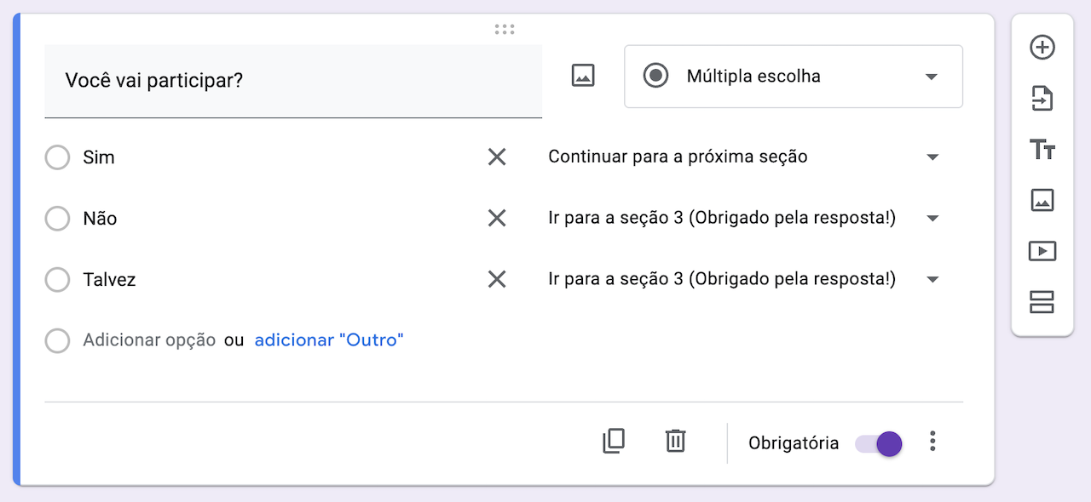
Task: Remove the "Talvez" option
Action: (497, 279)
